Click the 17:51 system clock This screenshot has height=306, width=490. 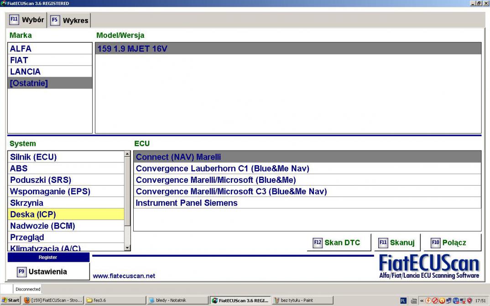(480, 301)
